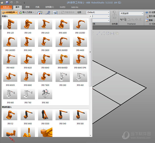The width and height of the screenshot is (155, 143).
Task: Click the robot system icon in ribbon
Action: 40,13
